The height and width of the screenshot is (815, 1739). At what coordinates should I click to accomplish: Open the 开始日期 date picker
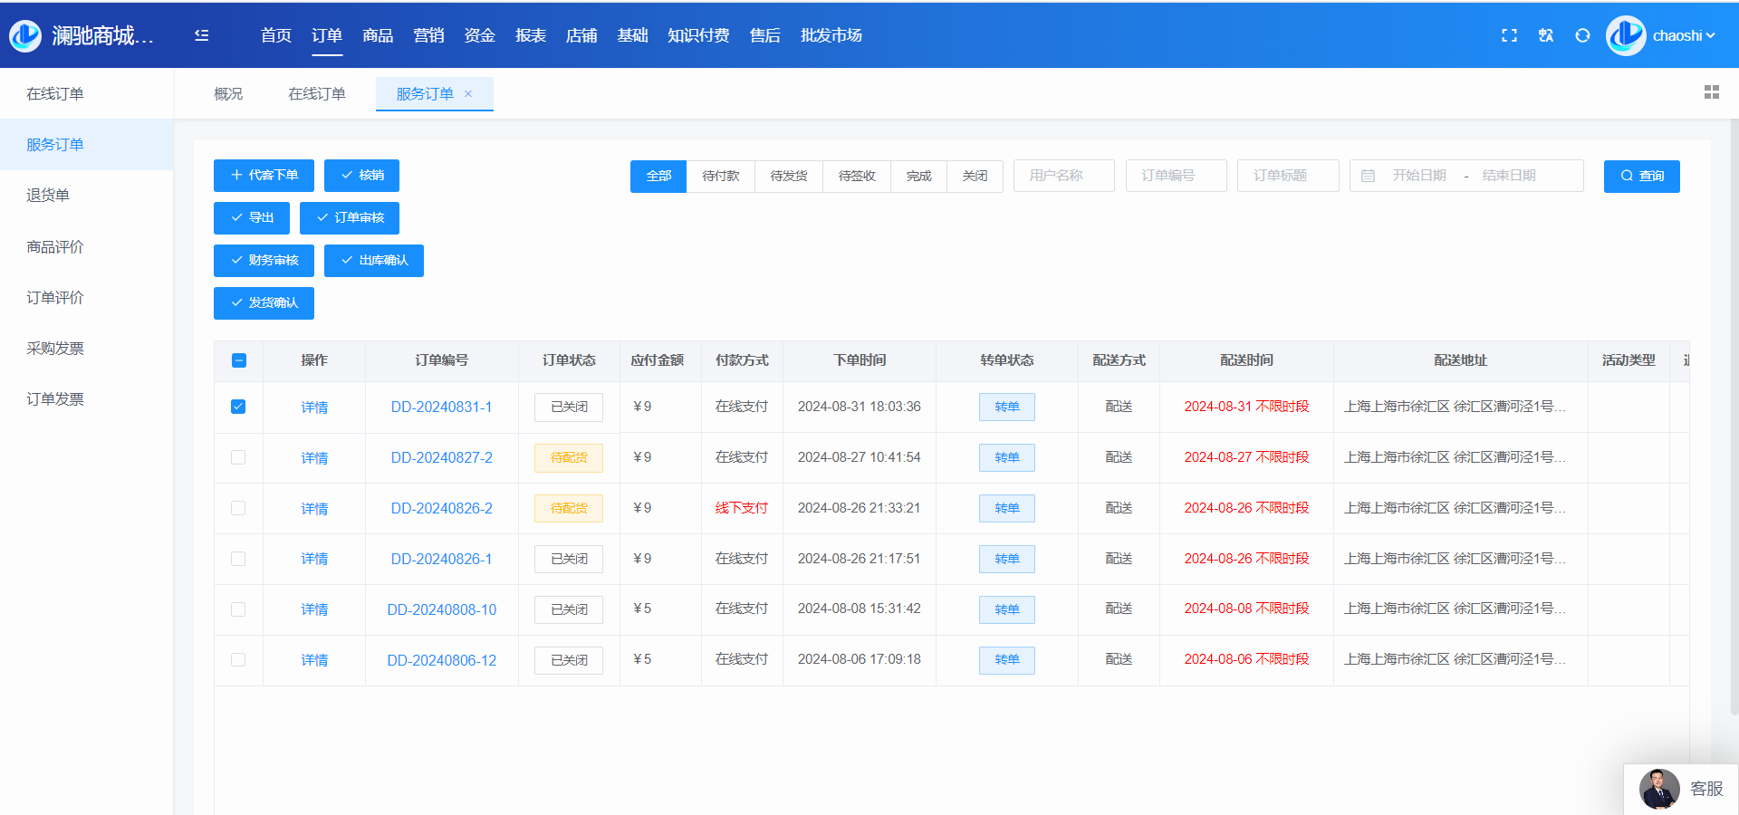tap(1418, 176)
